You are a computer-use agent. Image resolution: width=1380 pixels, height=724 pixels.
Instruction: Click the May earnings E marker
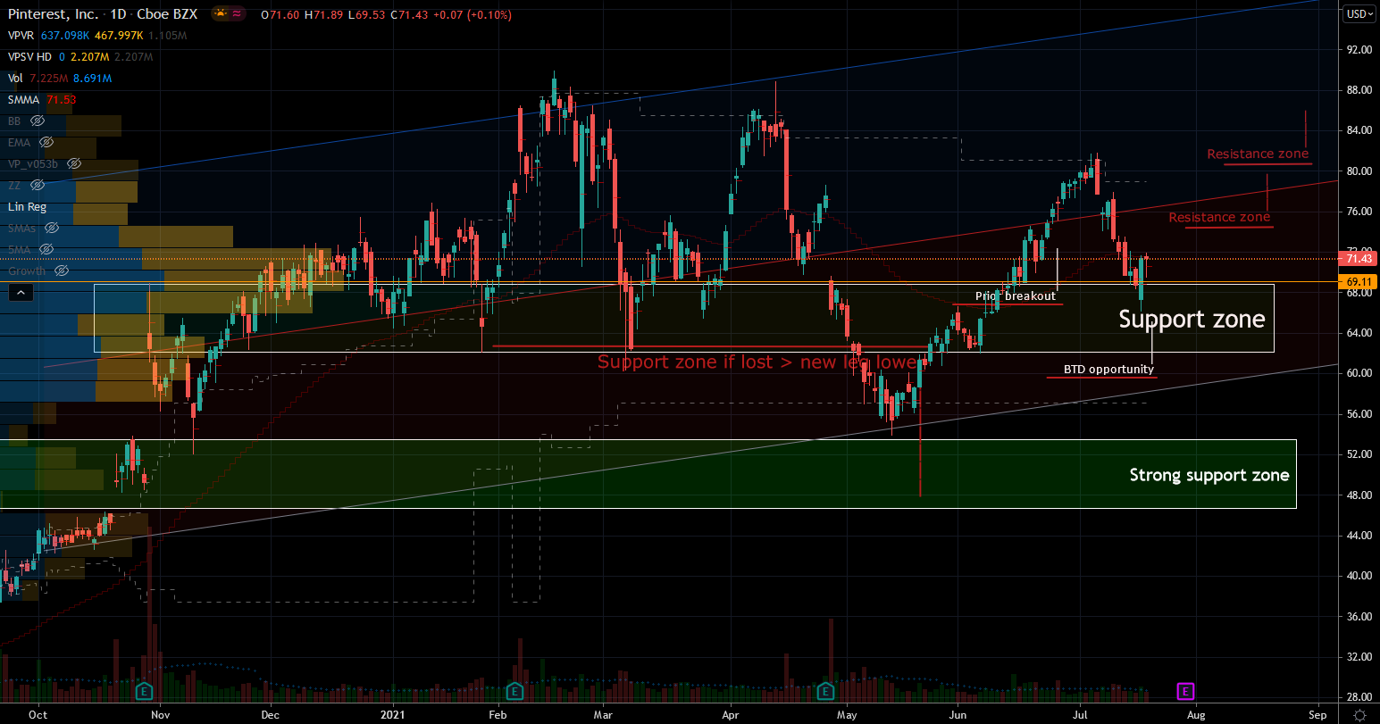click(825, 691)
